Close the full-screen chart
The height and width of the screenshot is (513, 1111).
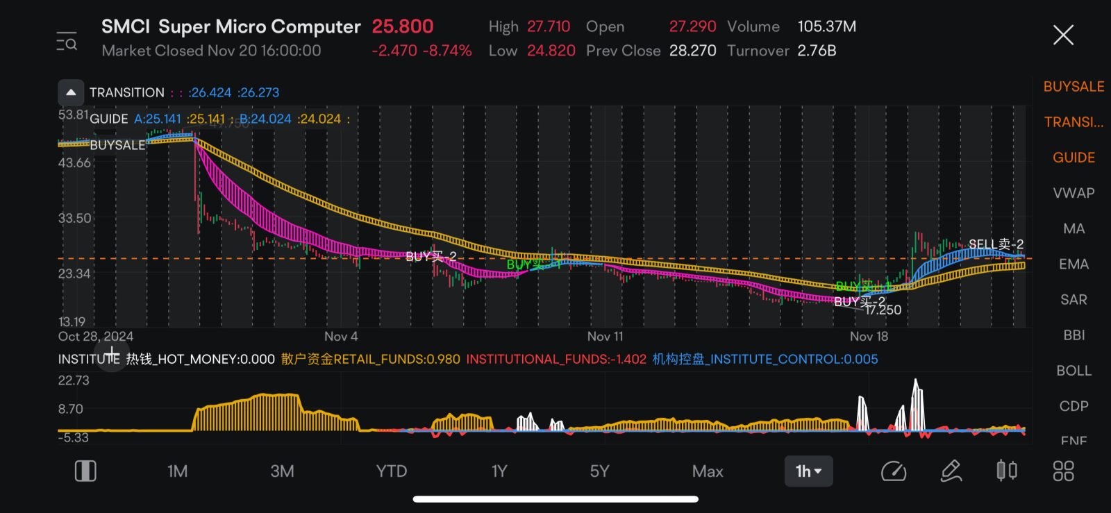pos(1063,35)
